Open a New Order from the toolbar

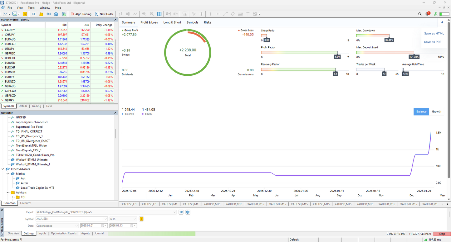[x=104, y=14]
